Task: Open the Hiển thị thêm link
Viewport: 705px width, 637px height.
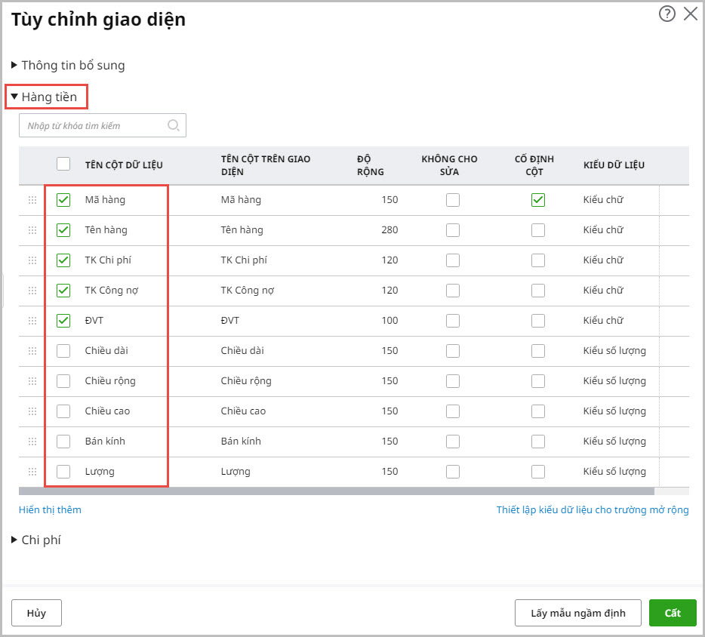Action: 50,509
